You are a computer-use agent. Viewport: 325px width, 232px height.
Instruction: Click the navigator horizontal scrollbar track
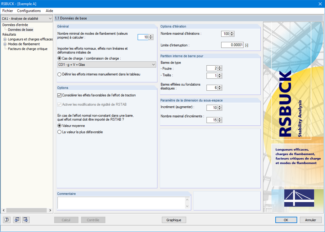click(x=27, y=210)
